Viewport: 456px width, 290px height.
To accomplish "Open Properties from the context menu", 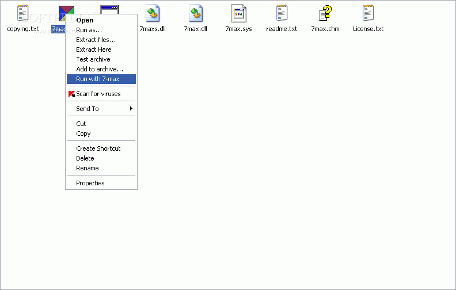I will [101, 183].
